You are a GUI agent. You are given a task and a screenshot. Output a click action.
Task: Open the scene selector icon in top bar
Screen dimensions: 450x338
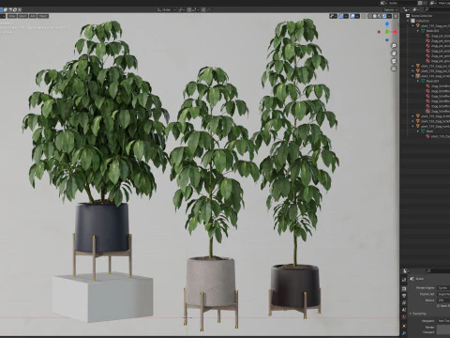click(383, 3)
